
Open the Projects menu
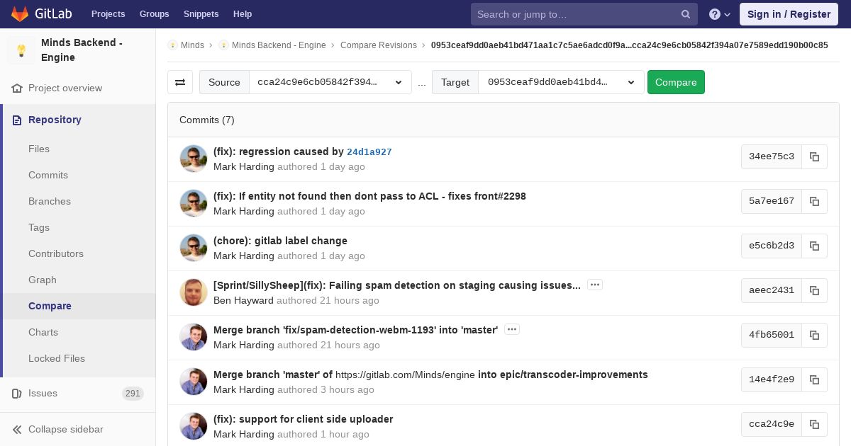tap(109, 14)
